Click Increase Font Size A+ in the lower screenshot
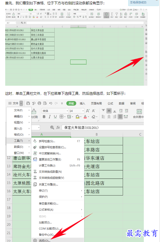Screen dimensions: 160x242 click(88, 111)
